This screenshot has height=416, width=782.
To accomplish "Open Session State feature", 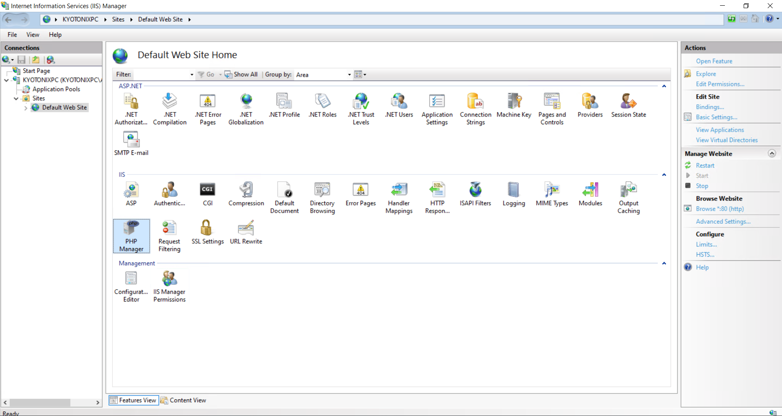I will tap(629, 106).
